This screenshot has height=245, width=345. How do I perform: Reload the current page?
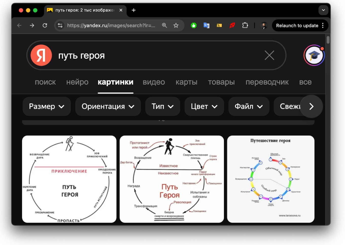point(45,25)
